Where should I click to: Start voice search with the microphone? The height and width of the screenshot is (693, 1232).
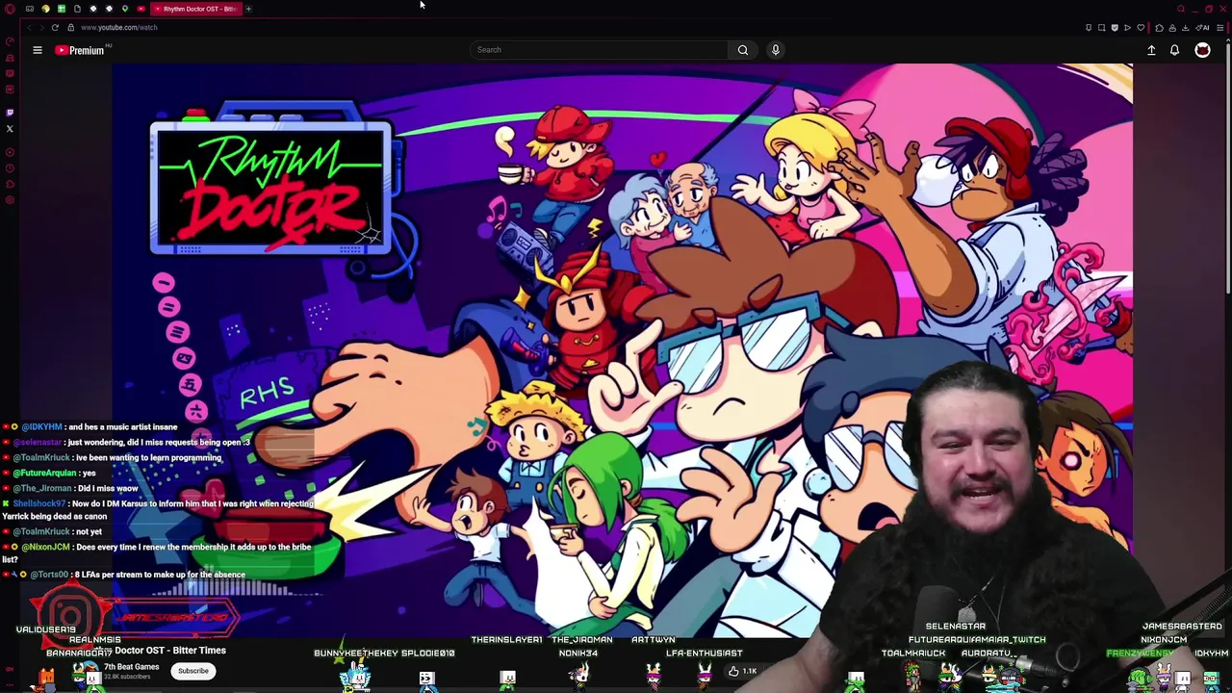click(775, 50)
